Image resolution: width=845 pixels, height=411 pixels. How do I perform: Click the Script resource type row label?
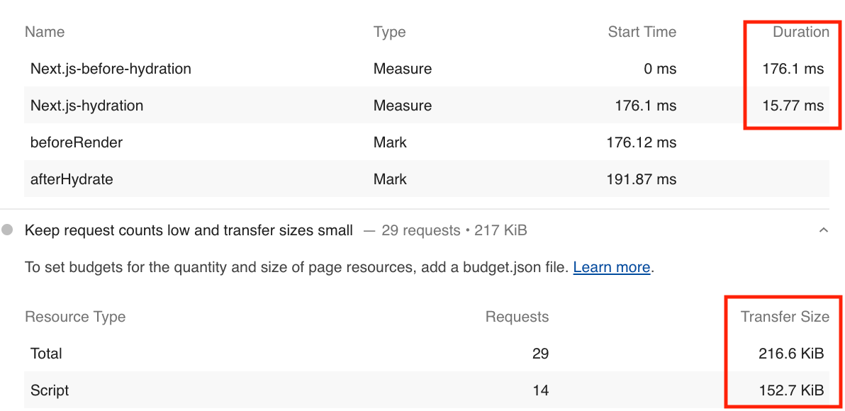click(50, 390)
